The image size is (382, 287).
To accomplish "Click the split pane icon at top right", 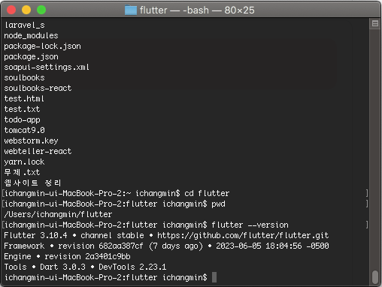I will (375, 23).
